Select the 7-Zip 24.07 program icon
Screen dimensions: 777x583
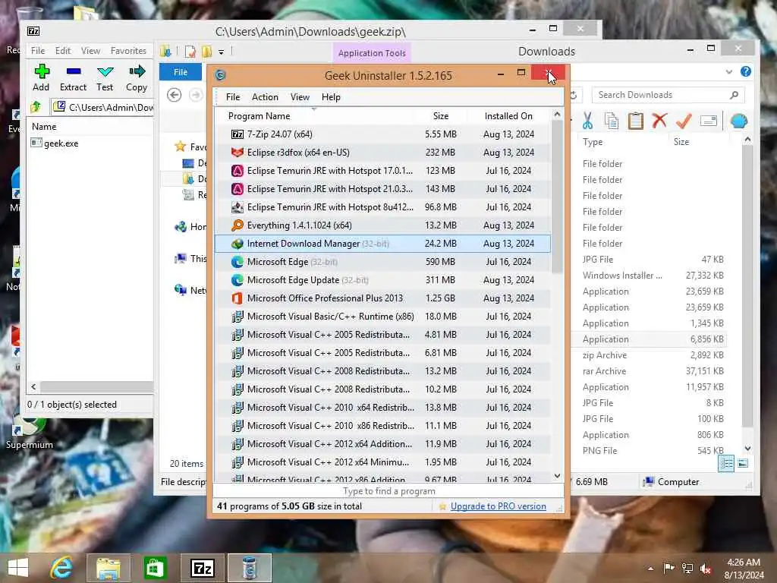pos(238,134)
